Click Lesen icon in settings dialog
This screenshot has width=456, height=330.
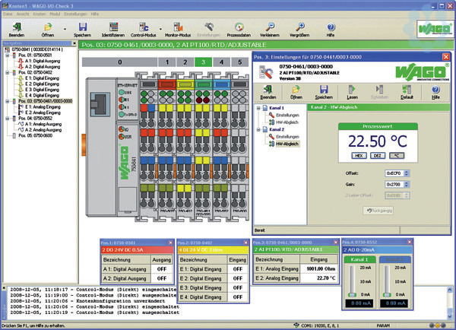click(x=353, y=91)
